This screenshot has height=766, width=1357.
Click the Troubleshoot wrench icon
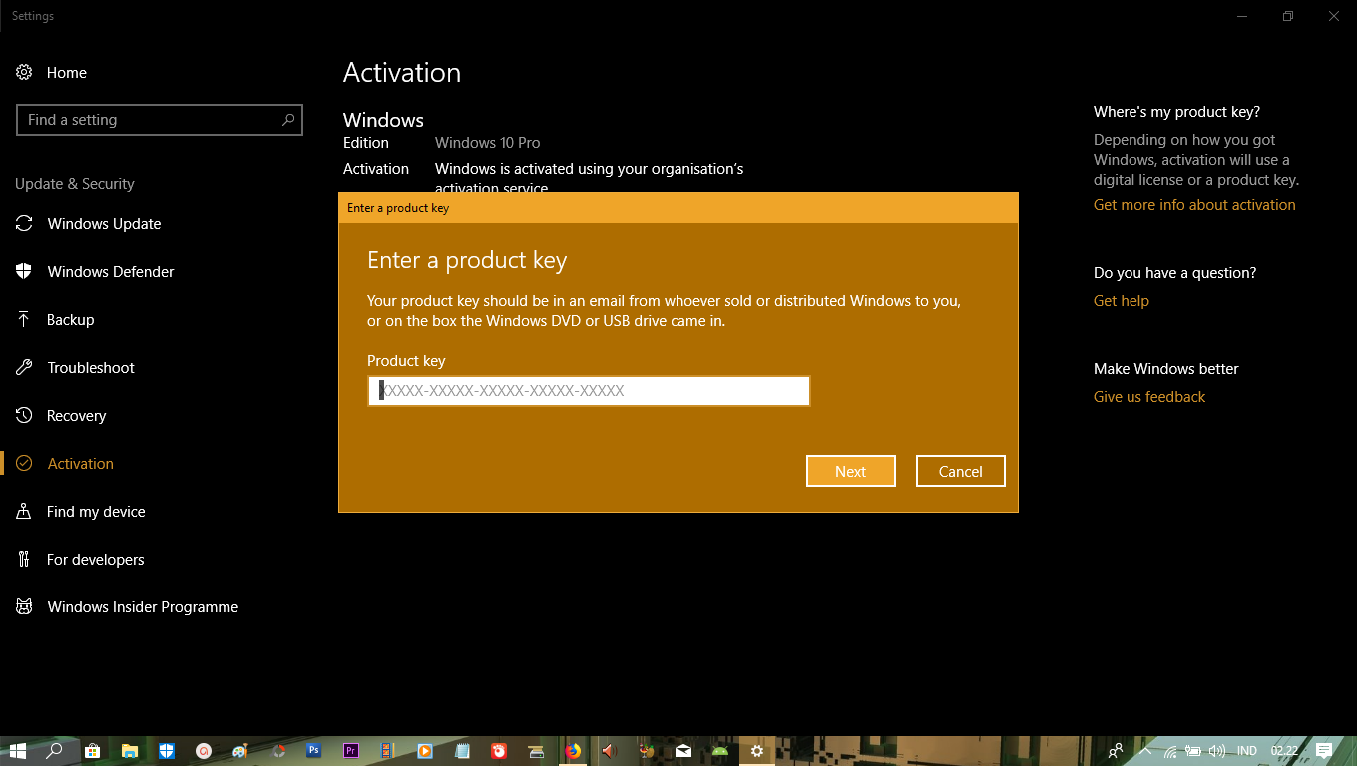point(24,368)
